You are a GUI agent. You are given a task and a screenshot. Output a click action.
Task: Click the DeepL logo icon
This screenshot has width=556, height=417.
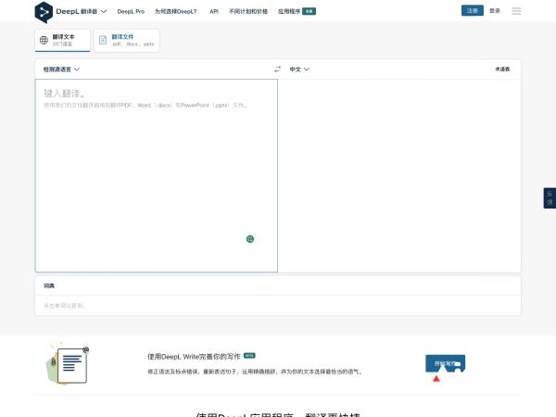[44, 12]
